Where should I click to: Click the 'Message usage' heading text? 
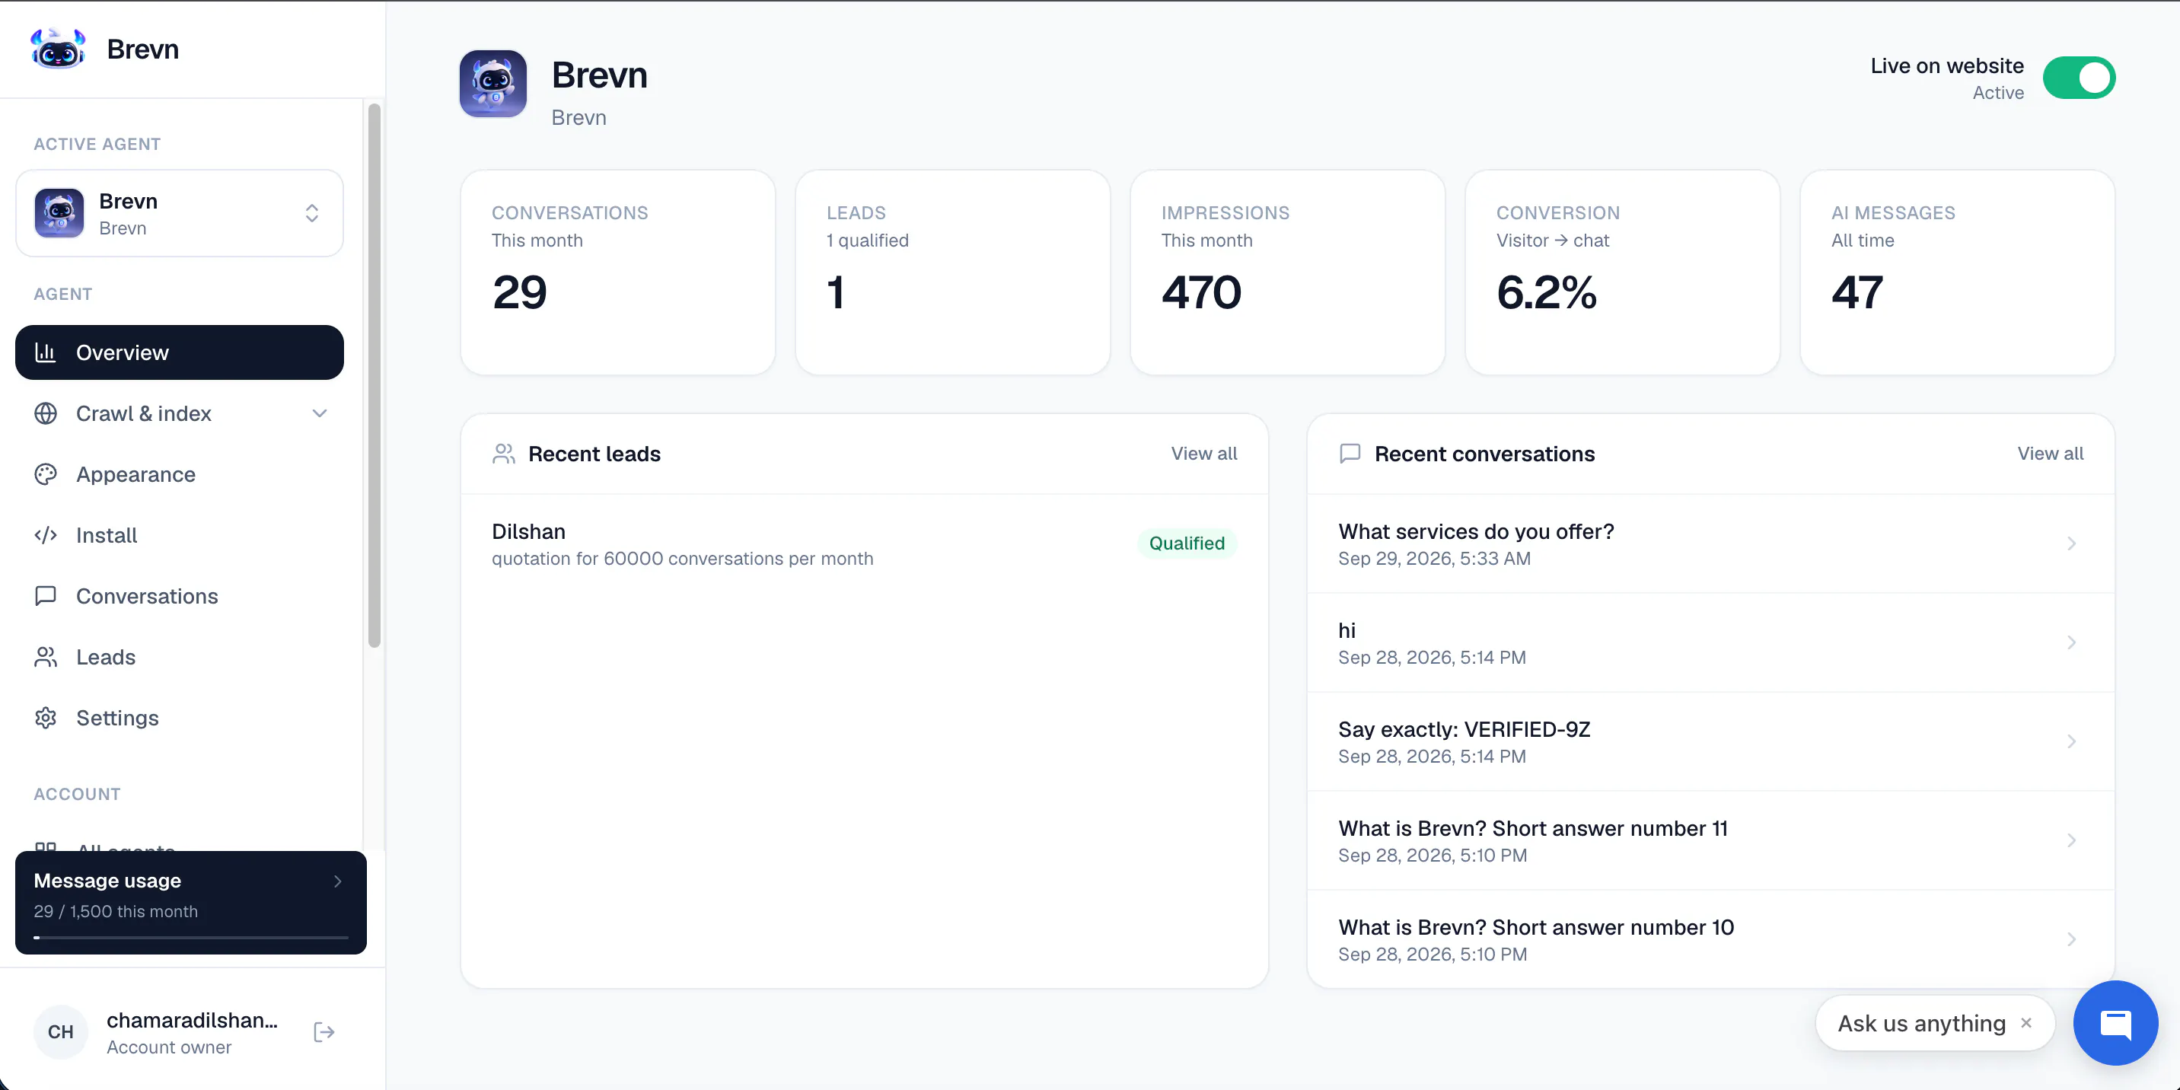pos(107,881)
